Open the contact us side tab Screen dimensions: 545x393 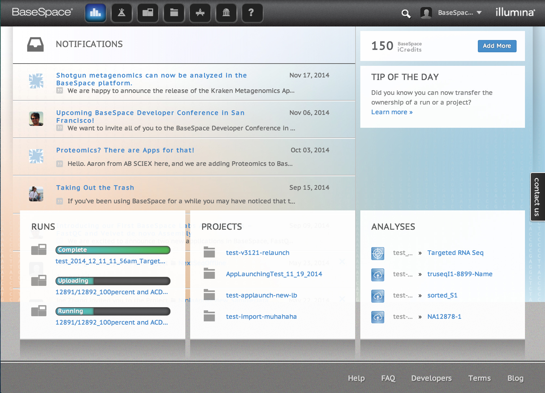tap(537, 197)
